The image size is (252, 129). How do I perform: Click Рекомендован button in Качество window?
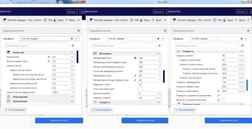click(15, 110)
